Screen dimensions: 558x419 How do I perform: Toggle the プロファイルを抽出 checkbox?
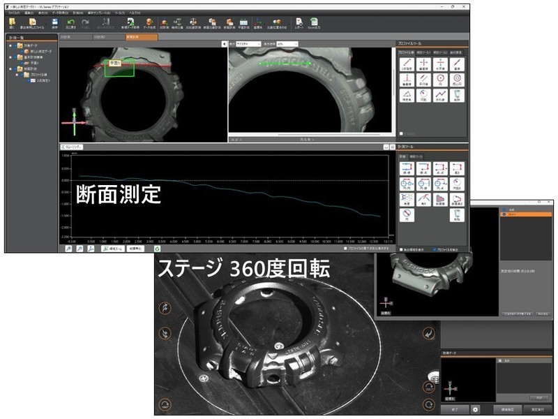click(x=435, y=250)
